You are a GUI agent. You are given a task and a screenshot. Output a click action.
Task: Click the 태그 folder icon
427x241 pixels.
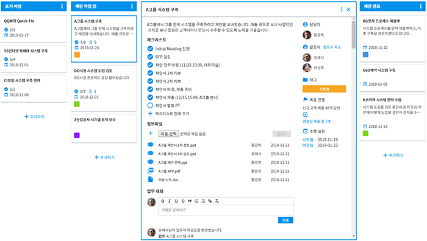pos(305,80)
